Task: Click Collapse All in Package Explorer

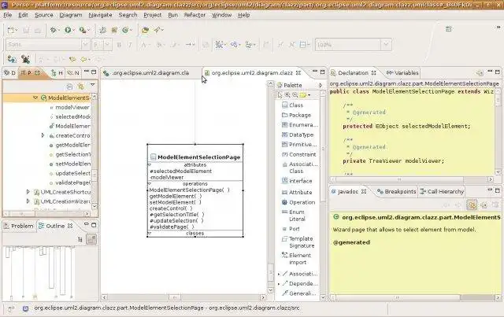Action: (x=69, y=87)
